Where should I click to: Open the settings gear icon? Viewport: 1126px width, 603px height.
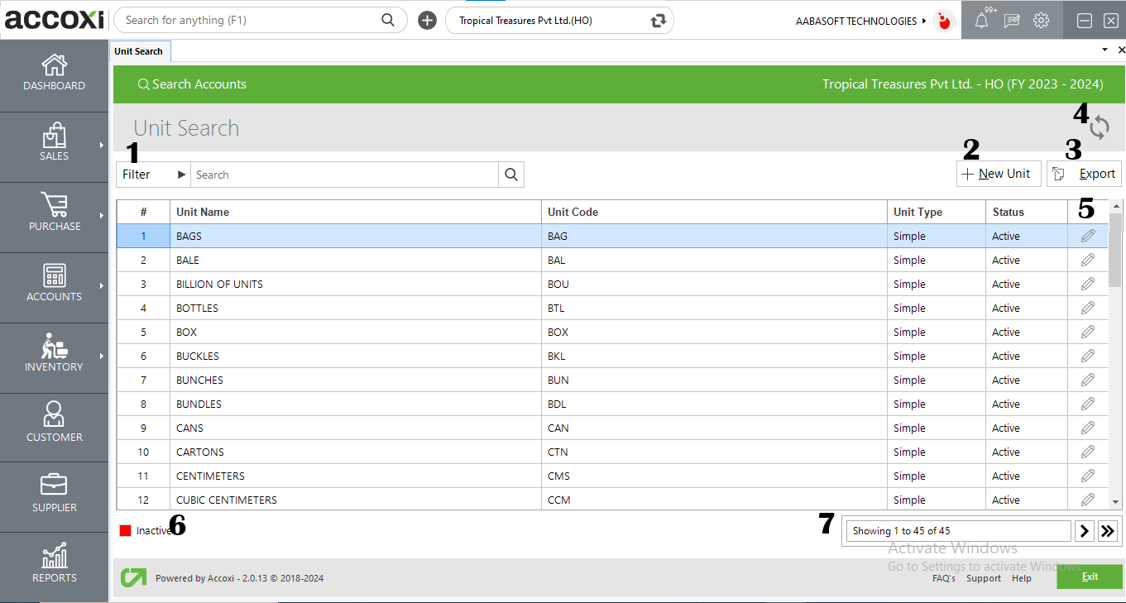point(1041,20)
